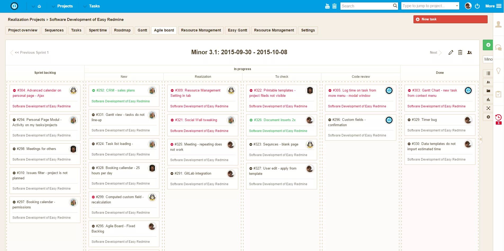The width and height of the screenshot is (504, 251).
Task: Click the search magnifier icon
Action: coord(395,6)
